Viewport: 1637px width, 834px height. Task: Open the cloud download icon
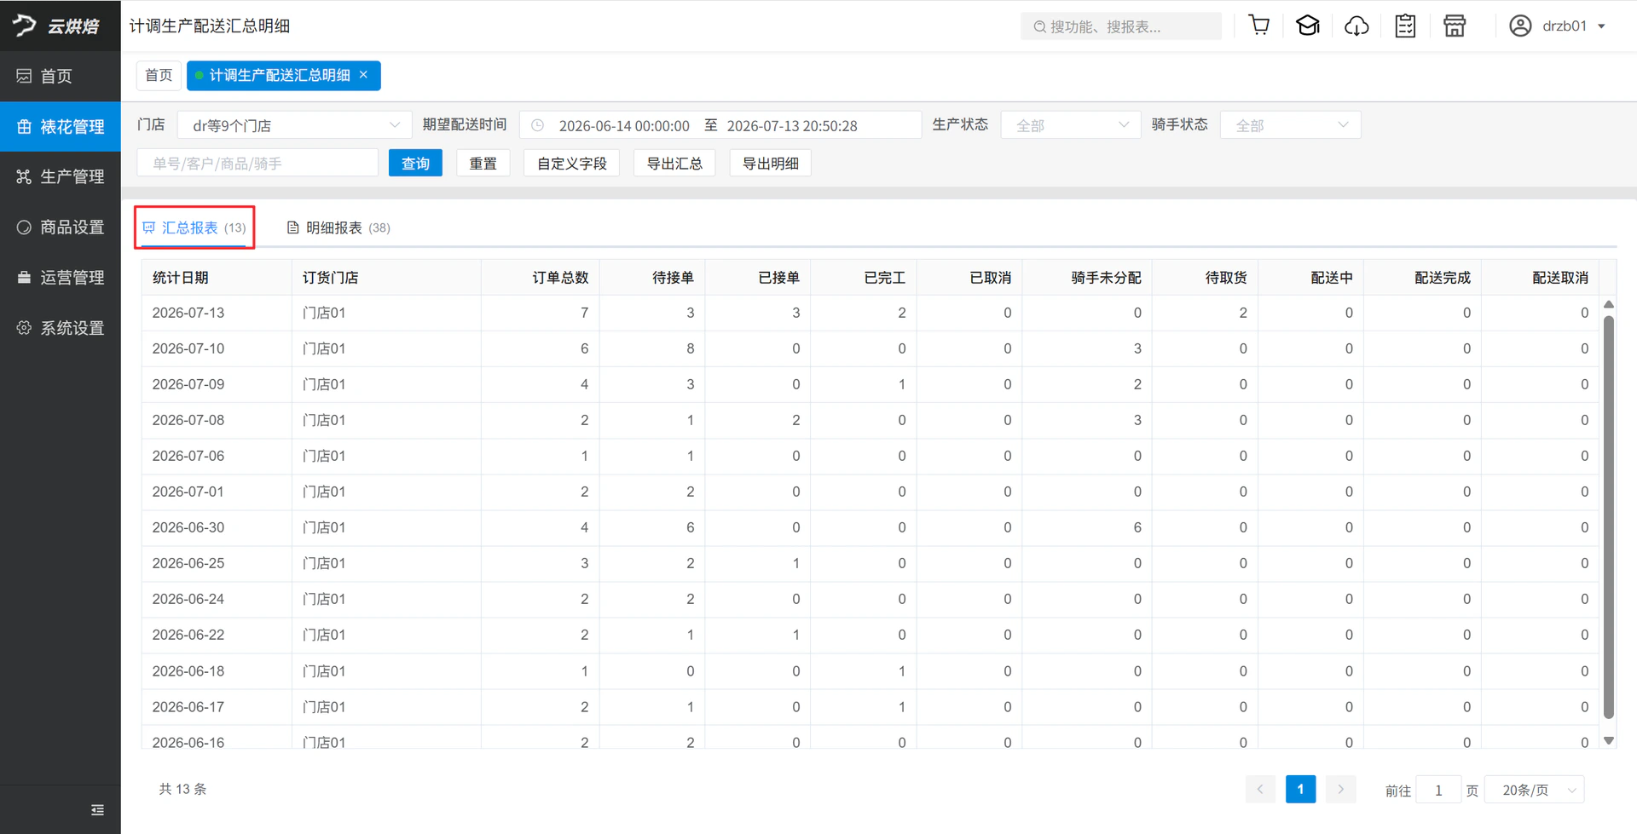coord(1356,26)
